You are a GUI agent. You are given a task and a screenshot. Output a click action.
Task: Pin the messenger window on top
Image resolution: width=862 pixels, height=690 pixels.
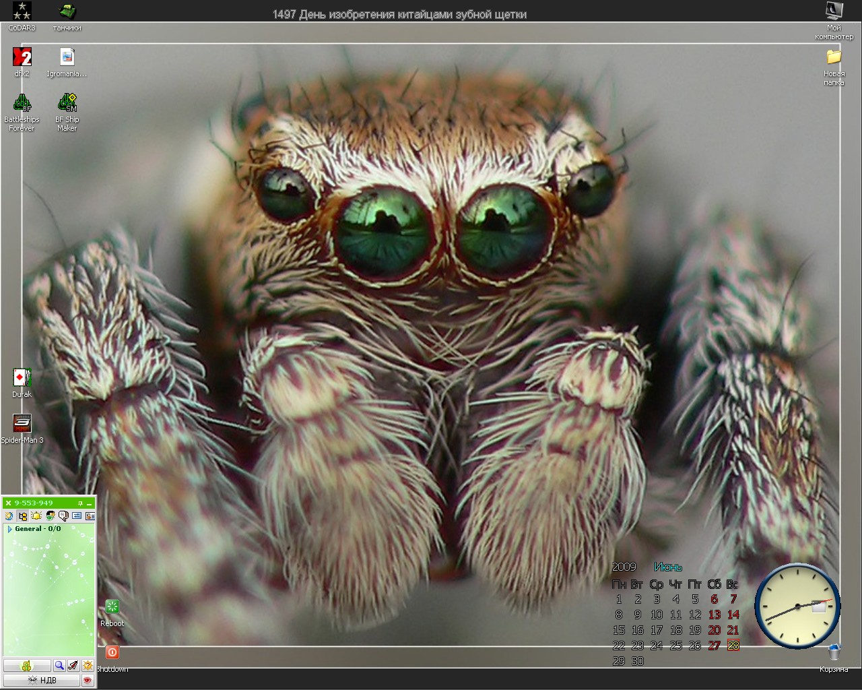coord(80,503)
